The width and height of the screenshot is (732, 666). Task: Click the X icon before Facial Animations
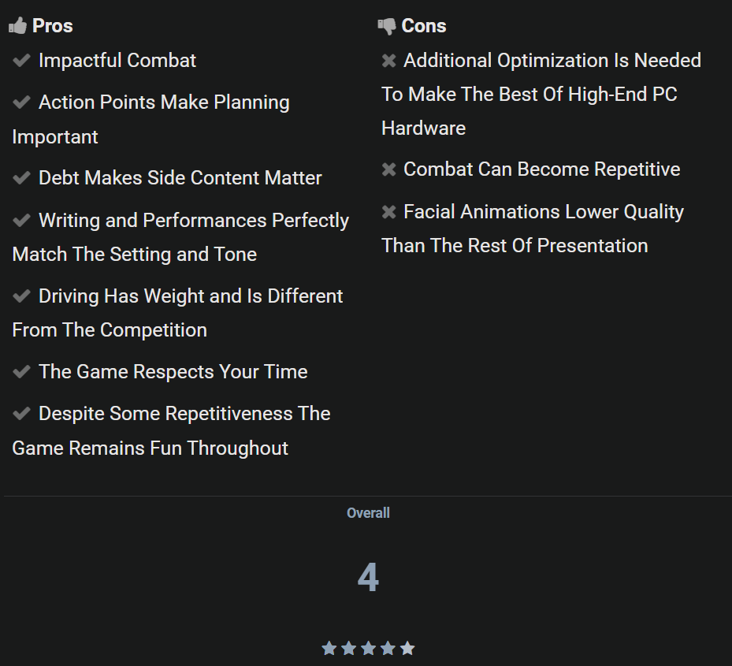click(x=389, y=212)
